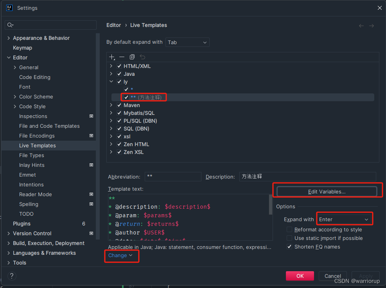Disable Shorten FQ names option
Viewport: 386px width, 288px height.
(x=289, y=247)
